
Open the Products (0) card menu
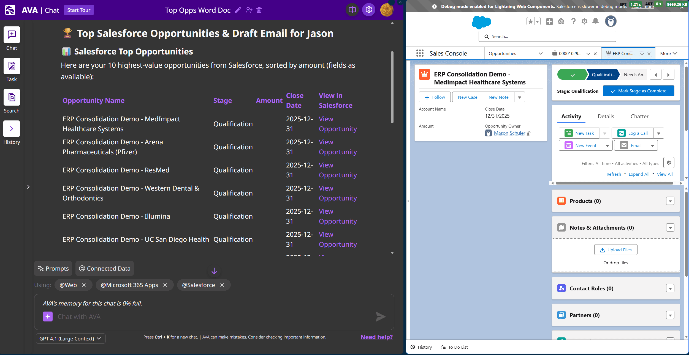coord(670,201)
